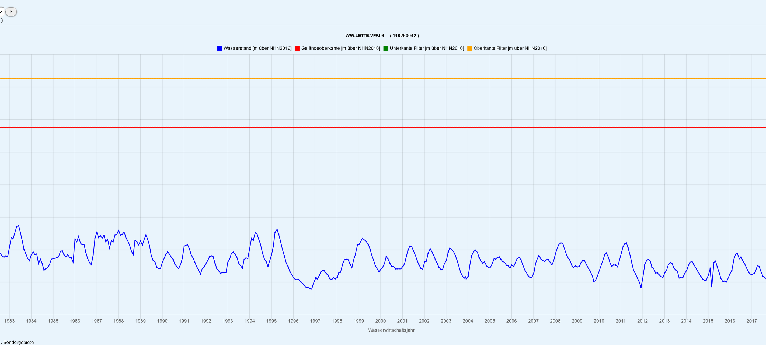The width and height of the screenshot is (766, 345).
Task: Click the Sondergebiete text link
Action: (x=18, y=342)
